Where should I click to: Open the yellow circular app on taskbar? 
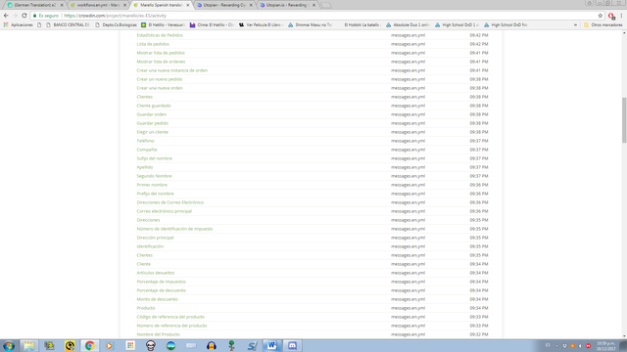pyautogui.click(x=70, y=345)
